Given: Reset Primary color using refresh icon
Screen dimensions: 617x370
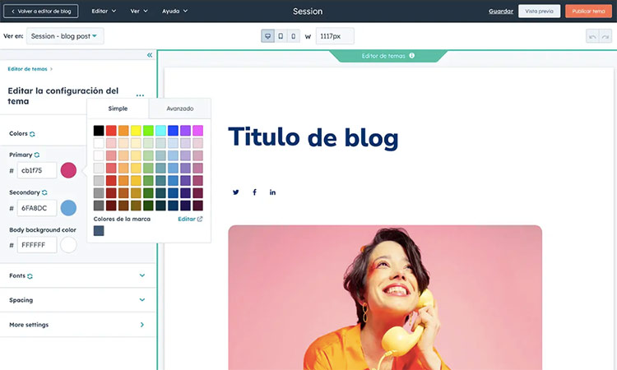Looking at the screenshot, I should [x=37, y=155].
